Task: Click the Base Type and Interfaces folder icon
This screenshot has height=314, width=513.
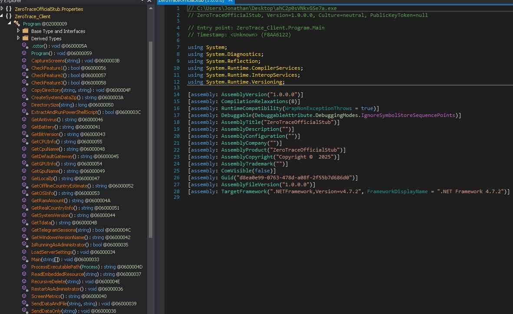Action: pyautogui.click(x=25, y=31)
